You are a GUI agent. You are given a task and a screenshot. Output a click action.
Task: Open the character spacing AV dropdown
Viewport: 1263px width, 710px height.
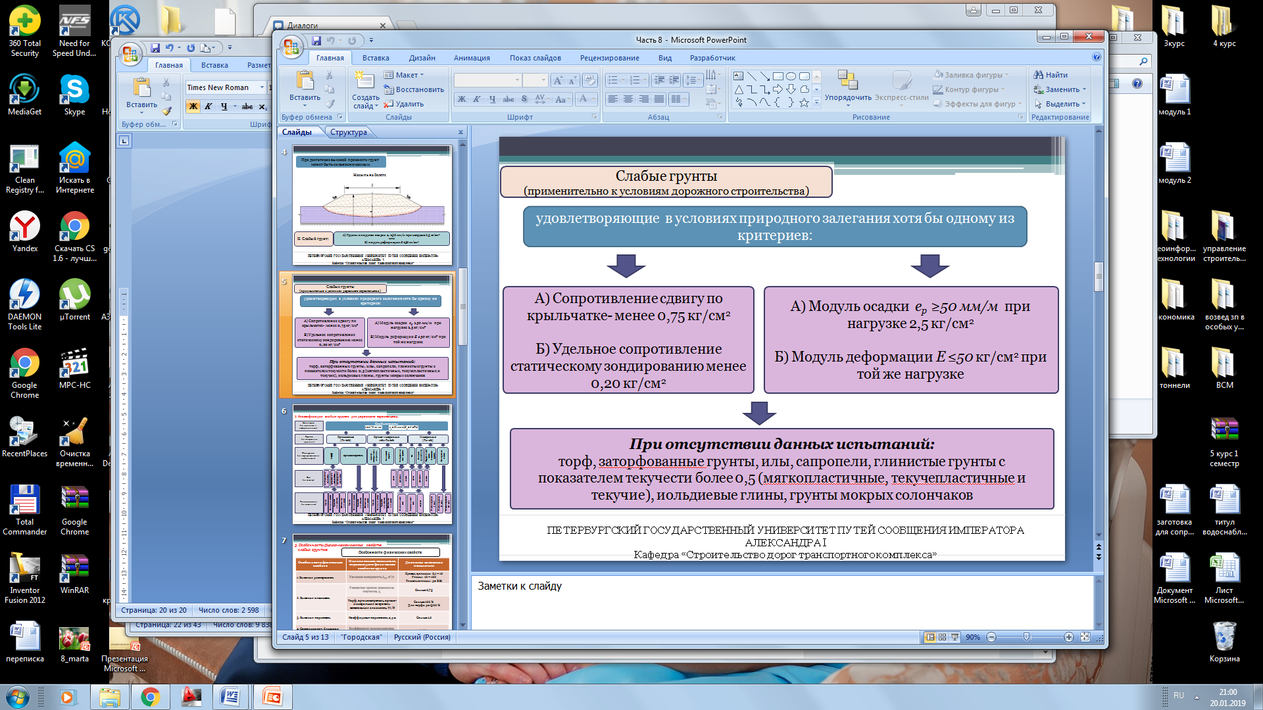pyautogui.click(x=541, y=99)
